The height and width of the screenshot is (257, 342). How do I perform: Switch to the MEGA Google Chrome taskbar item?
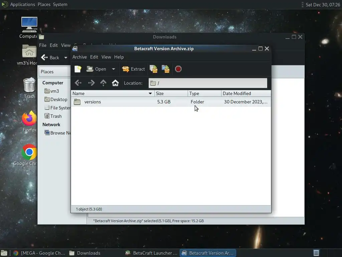39,253
